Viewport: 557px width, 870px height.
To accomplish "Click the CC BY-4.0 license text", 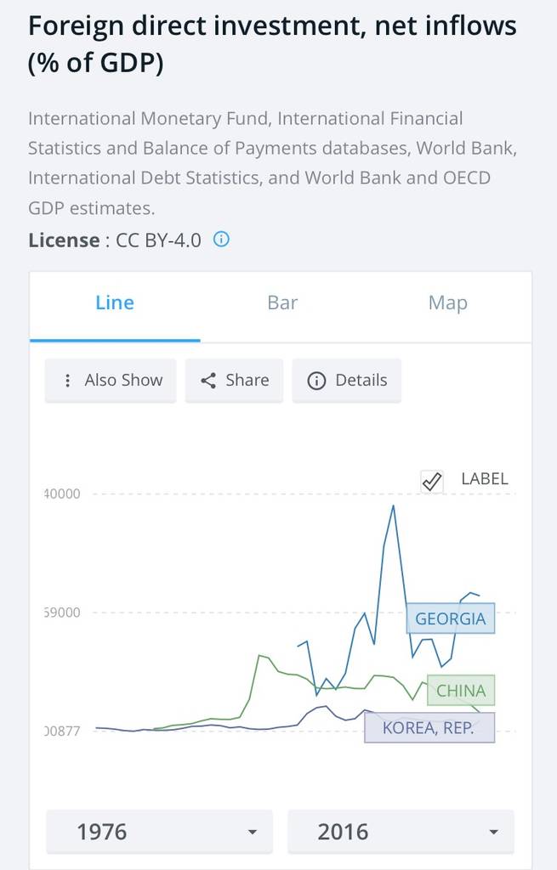I will [x=158, y=240].
